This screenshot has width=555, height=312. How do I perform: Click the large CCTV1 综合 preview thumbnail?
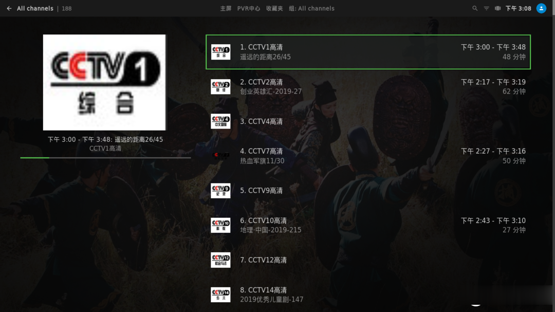[x=104, y=82]
